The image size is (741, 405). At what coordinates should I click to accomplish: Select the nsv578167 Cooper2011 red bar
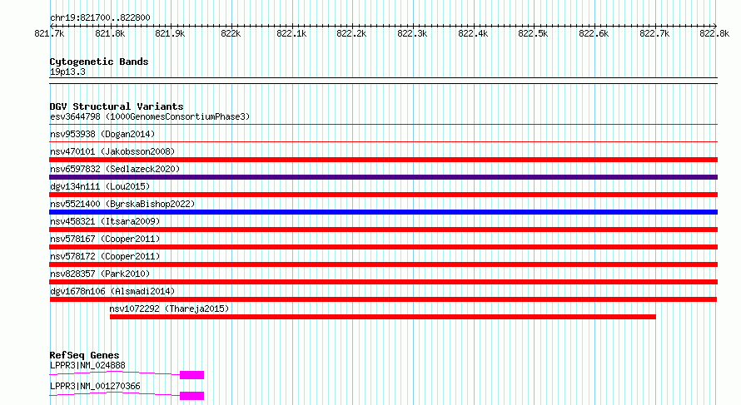pos(383,247)
